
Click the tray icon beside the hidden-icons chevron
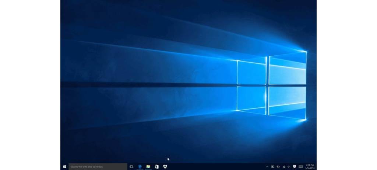273,167
